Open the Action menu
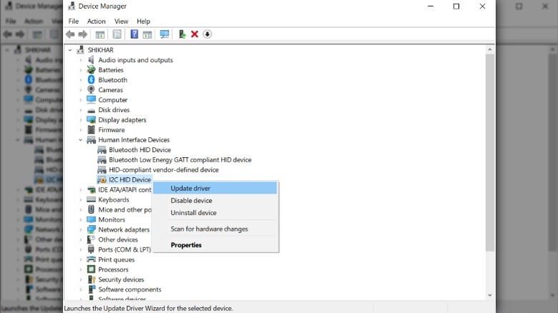 tap(96, 21)
